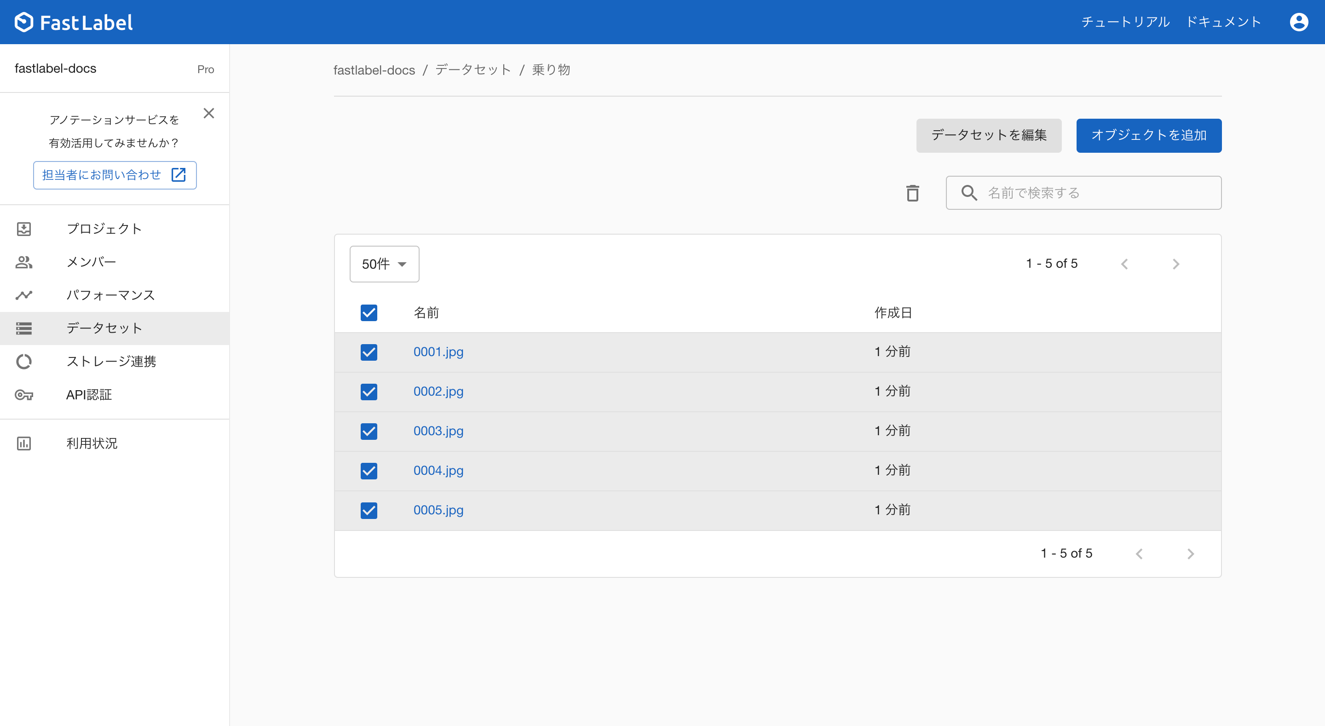
Task: Click the 1 分前 date in the 0005.jpg row
Action: pos(893,510)
